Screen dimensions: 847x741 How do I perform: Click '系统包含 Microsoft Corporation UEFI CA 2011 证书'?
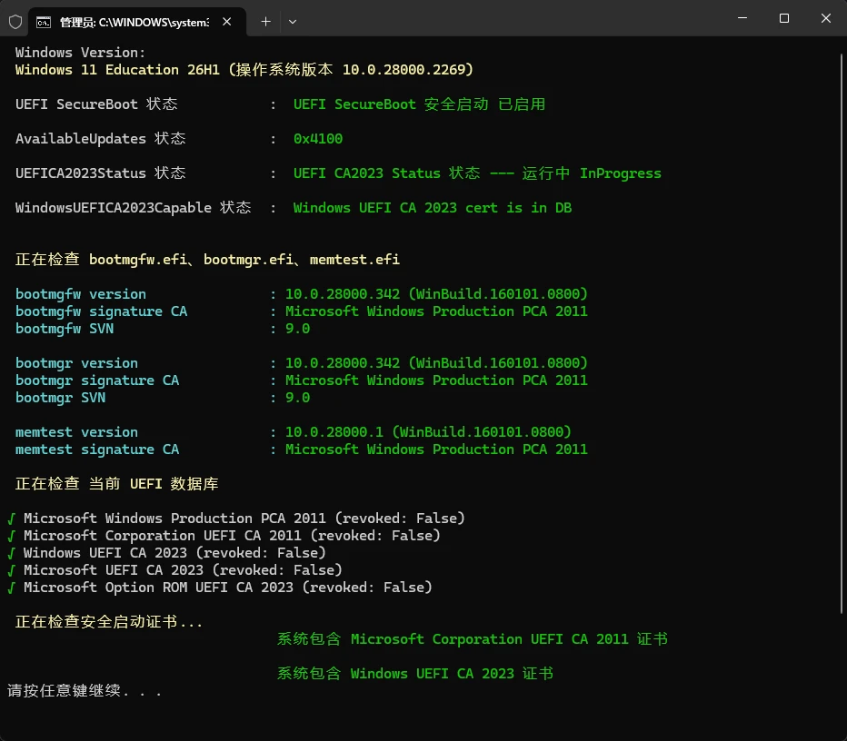click(473, 639)
